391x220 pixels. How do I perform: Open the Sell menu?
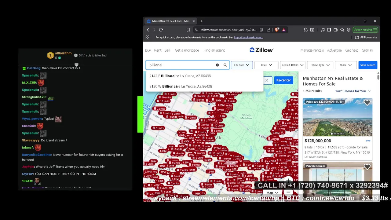point(167,50)
